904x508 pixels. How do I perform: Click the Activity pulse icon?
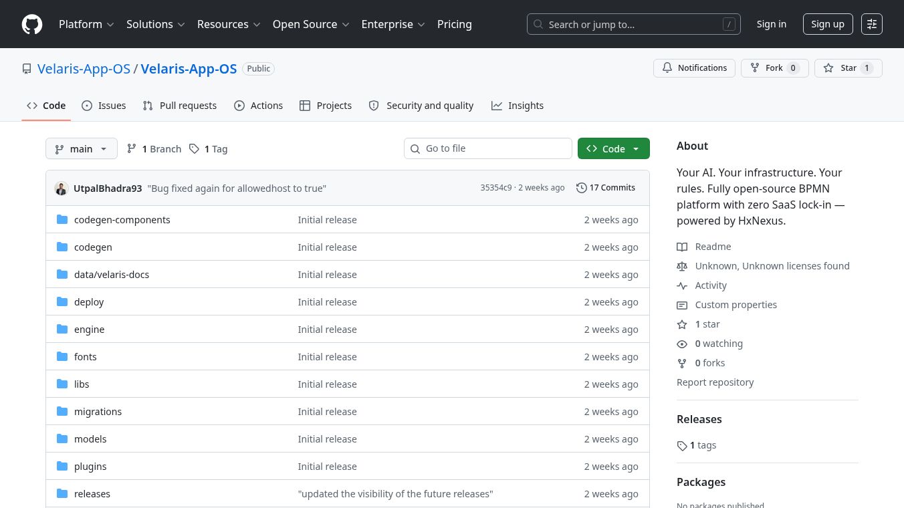point(682,285)
